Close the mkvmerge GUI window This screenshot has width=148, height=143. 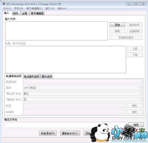pyautogui.click(x=143, y=4)
